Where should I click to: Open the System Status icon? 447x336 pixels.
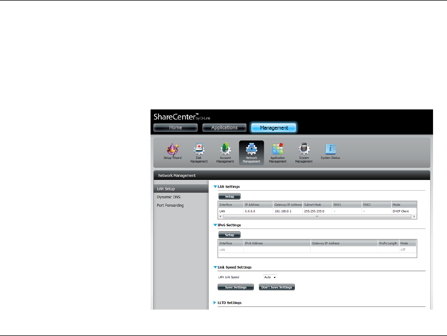pos(330,151)
